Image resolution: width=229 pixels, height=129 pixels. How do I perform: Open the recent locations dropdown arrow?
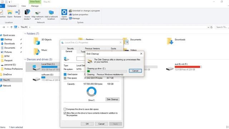coord(8,27)
